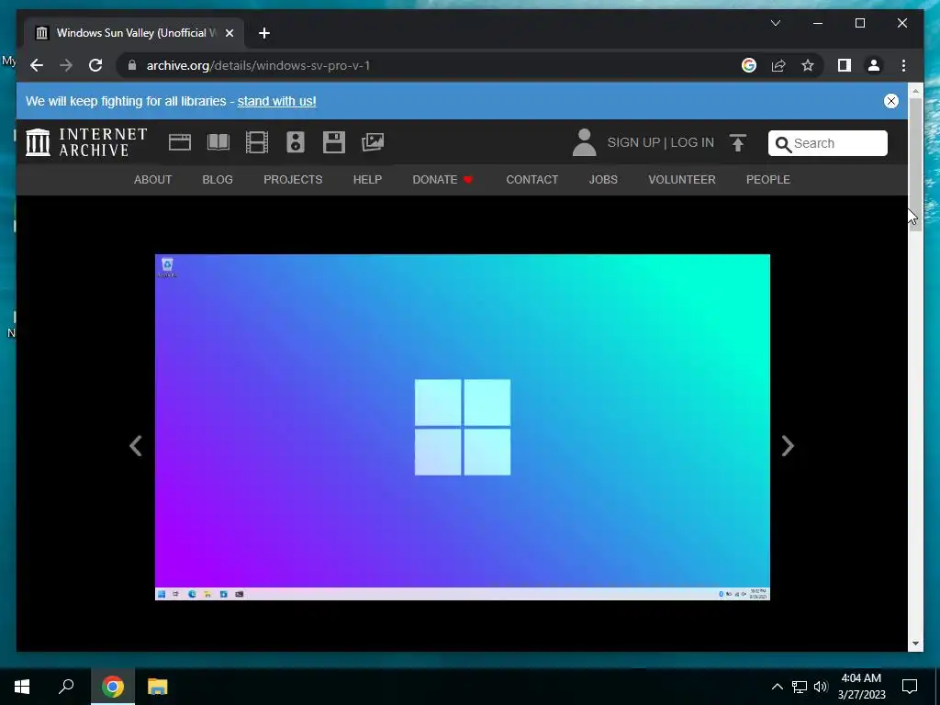This screenshot has width=940, height=705.
Task: Open the JOBS menu item
Action: click(x=603, y=179)
